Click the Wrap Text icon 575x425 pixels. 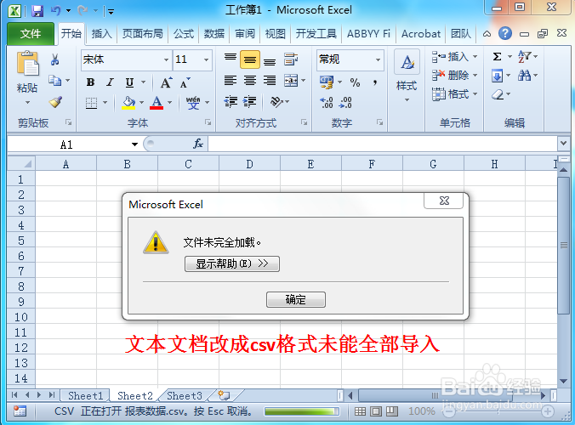coord(291,59)
